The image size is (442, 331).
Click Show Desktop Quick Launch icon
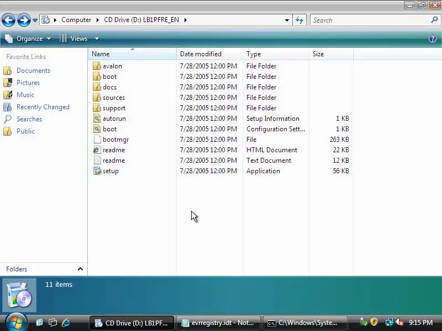pos(39,323)
